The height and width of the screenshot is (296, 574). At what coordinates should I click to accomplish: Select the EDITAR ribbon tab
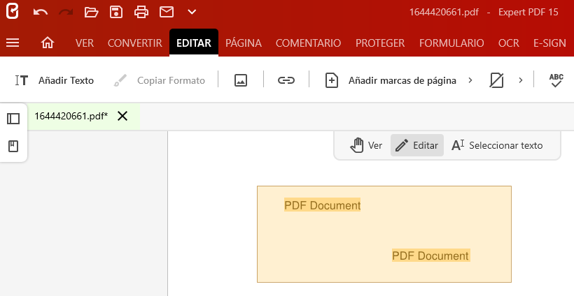194,43
